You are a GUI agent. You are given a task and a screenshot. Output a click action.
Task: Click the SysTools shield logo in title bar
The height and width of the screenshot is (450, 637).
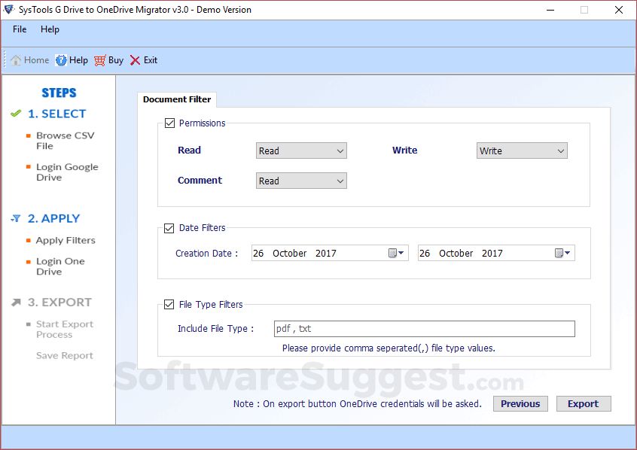[x=9, y=9]
